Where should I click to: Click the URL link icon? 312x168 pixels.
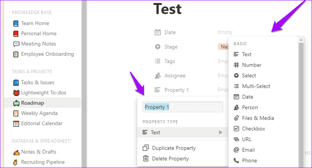(236, 139)
